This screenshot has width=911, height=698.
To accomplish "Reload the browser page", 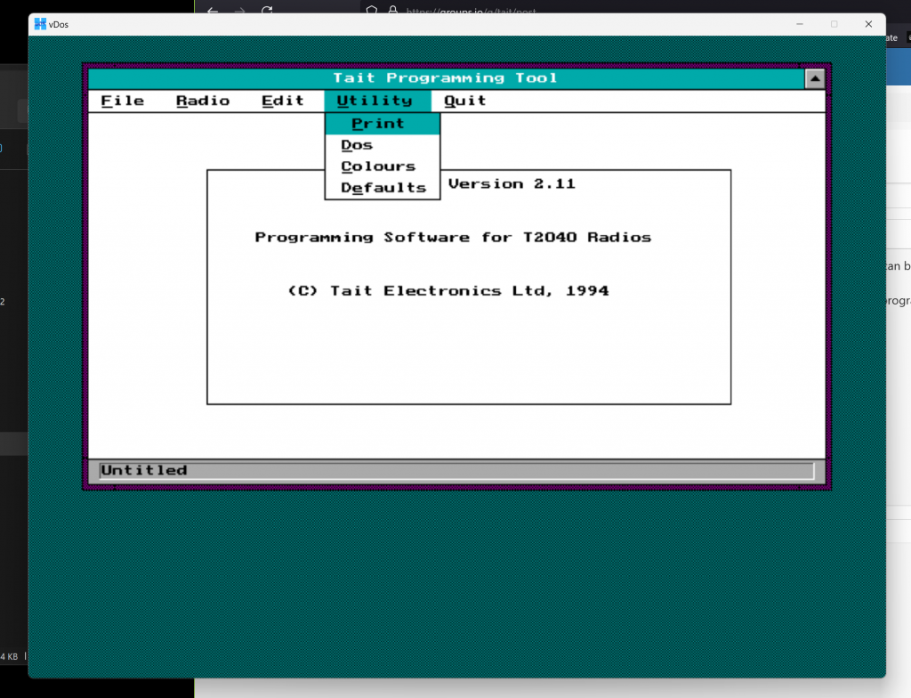I will click(x=267, y=12).
